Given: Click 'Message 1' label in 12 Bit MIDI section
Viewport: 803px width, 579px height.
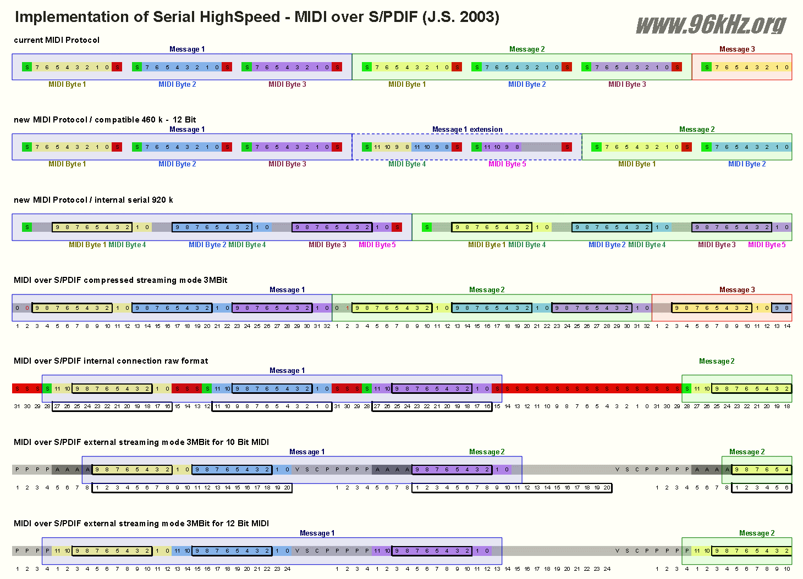Looking at the screenshot, I should 317,533.
